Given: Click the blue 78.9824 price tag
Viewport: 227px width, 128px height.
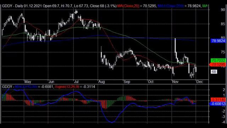Looking at the screenshot, I should coord(218,41).
